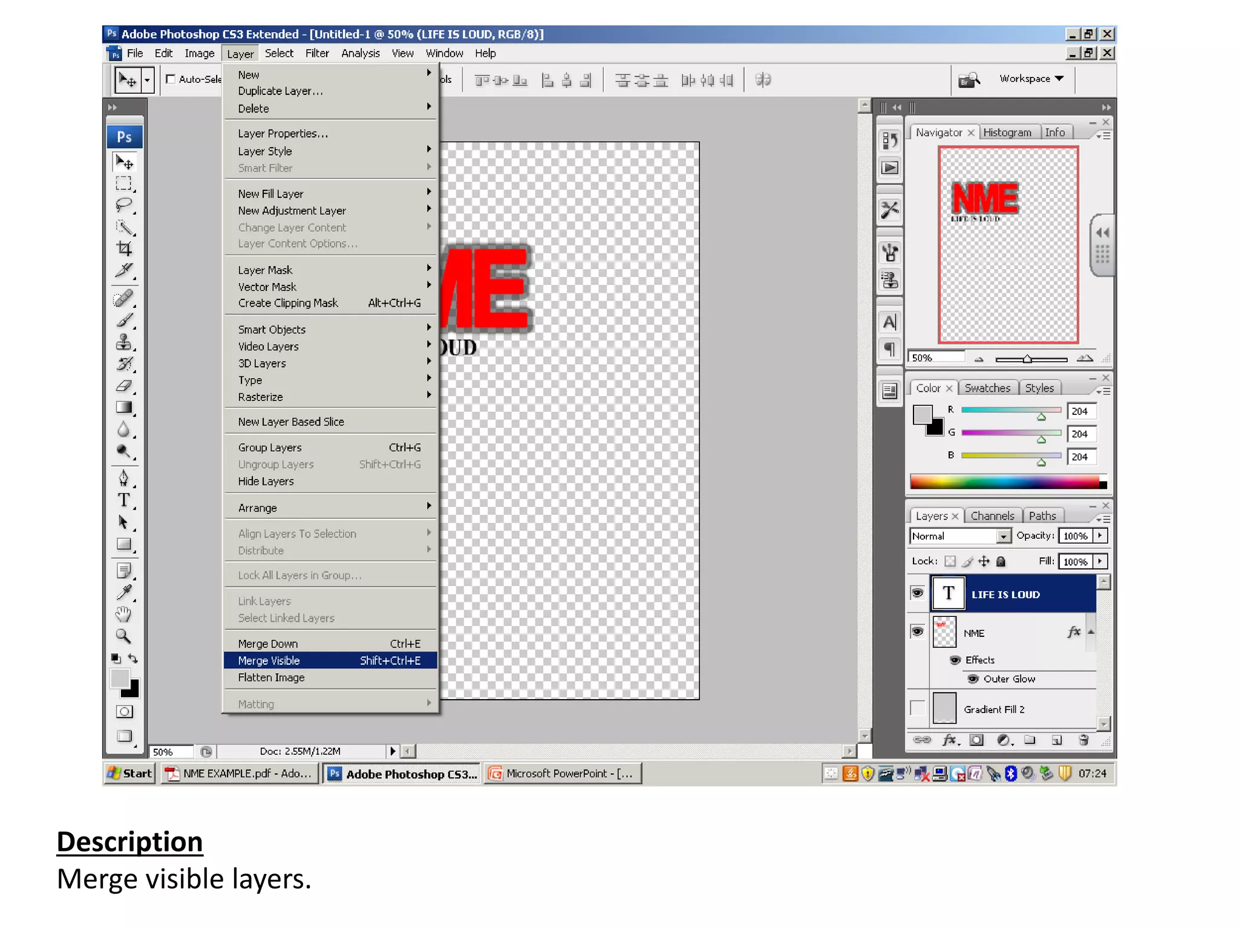The image size is (1239, 929).
Task: Select the Path Selection tool
Action: (124, 522)
